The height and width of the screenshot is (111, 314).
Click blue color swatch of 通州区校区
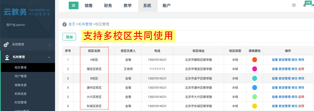[x=254, y=88]
